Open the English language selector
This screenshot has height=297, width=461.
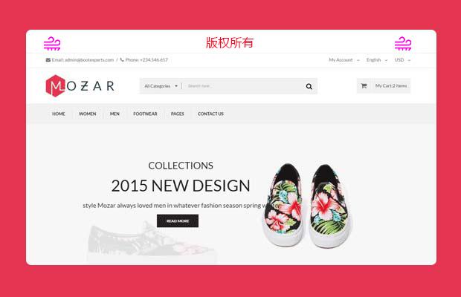tap(377, 60)
